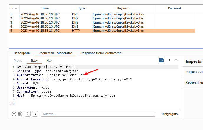The height and width of the screenshot is (130, 203).
Task: Switch to Pretty view
Action: click(x=18, y=61)
